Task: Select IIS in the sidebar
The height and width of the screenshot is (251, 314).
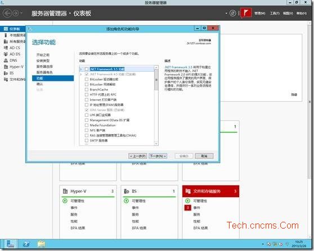Action: [11, 73]
